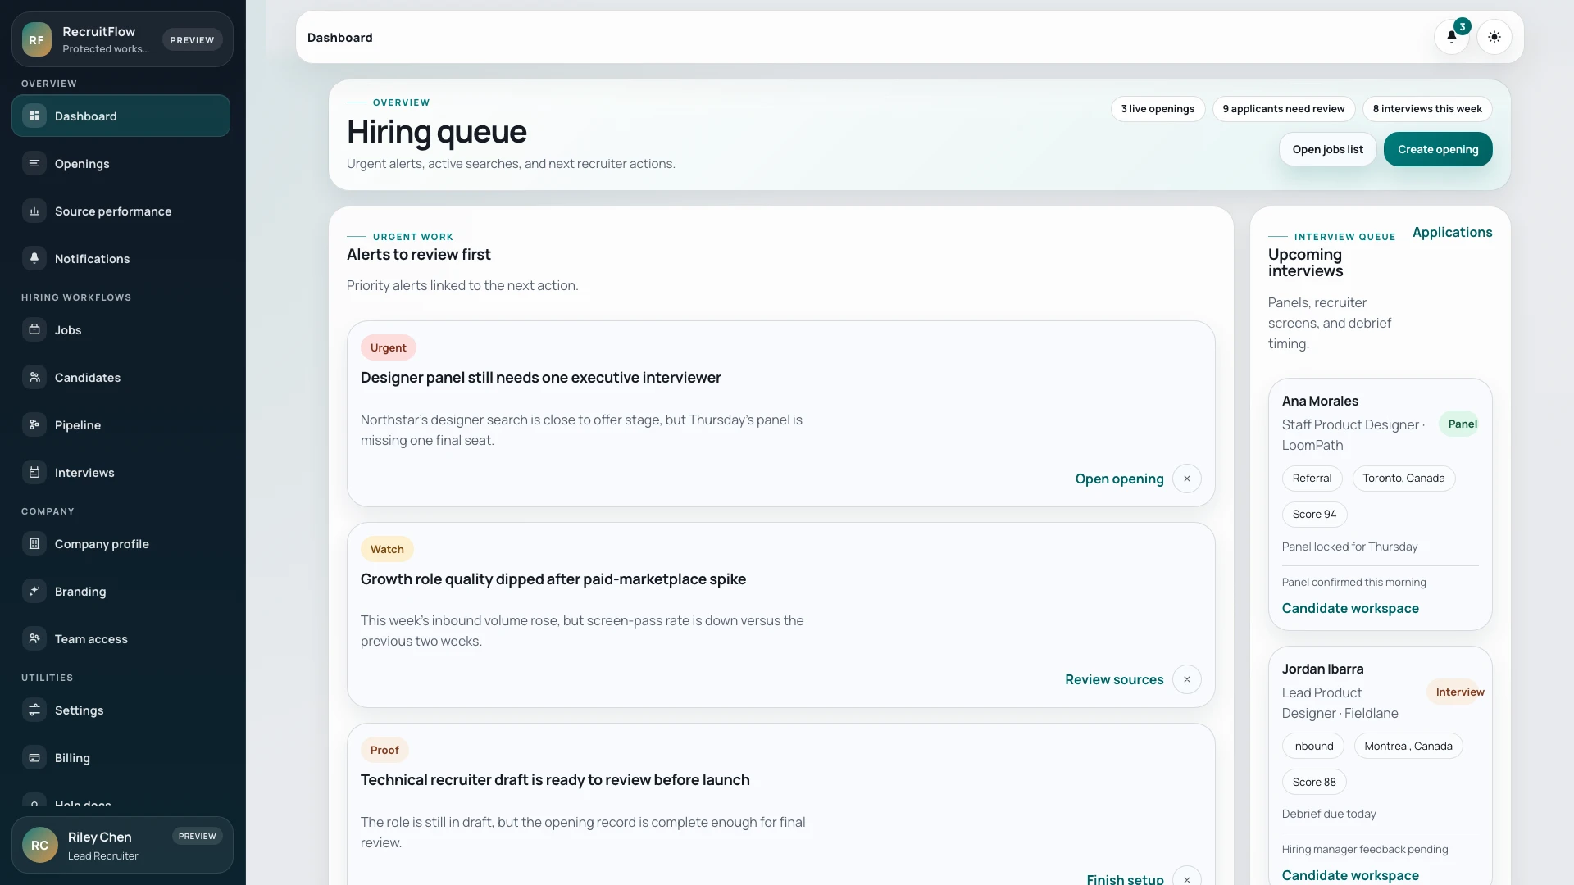Click the Create opening button

tap(1438, 149)
